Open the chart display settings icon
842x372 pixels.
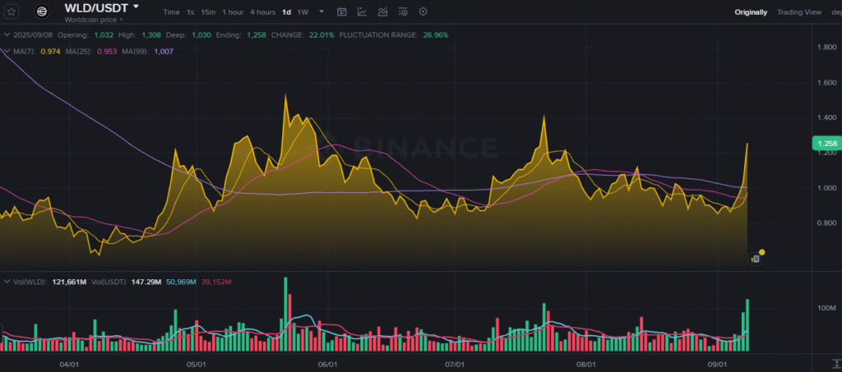click(403, 12)
